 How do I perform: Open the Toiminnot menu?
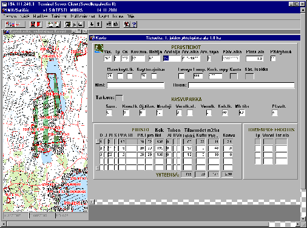click(x=59, y=16)
